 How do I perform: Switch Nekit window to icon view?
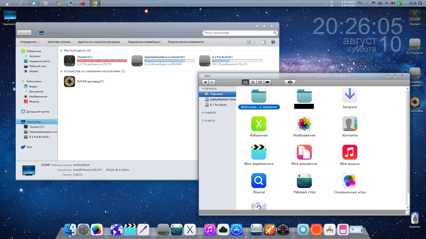[245, 82]
